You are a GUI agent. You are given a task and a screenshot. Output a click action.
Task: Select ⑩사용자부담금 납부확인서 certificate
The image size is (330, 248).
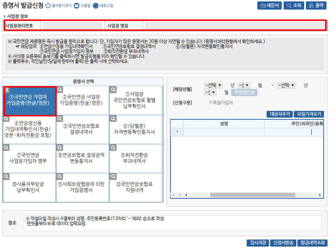click(29, 188)
